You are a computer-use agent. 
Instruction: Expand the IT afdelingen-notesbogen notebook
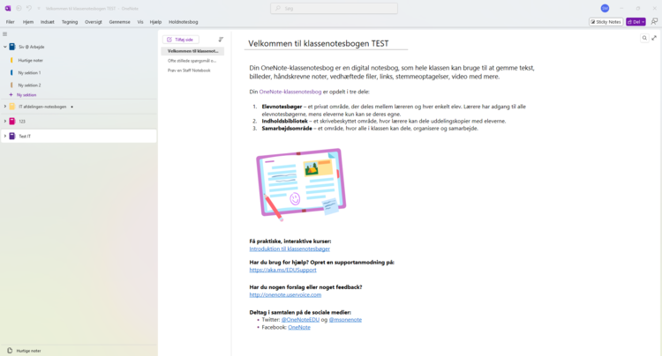coord(4,107)
